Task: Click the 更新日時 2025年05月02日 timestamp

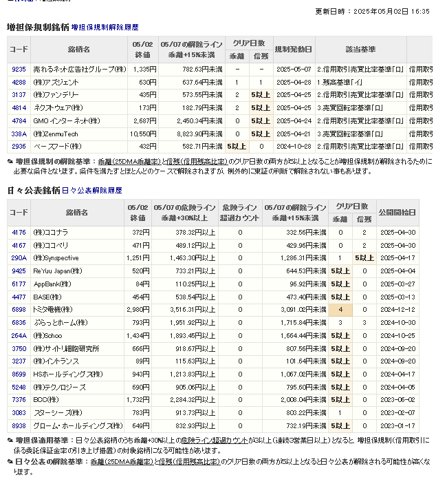Action: click(x=373, y=12)
